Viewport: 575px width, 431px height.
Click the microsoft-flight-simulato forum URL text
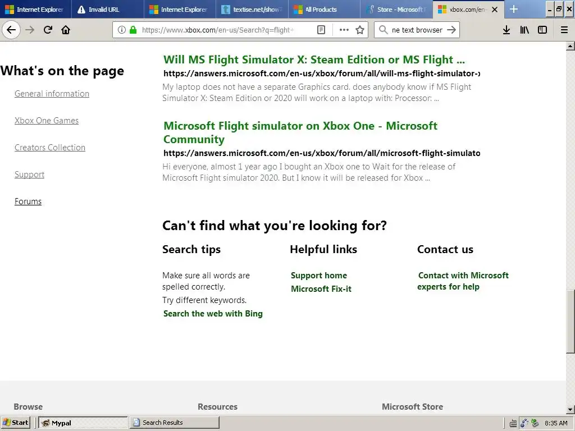(x=322, y=153)
